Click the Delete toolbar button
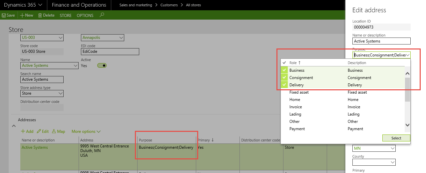The image size is (426, 173). pyautogui.click(x=46, y=15)
